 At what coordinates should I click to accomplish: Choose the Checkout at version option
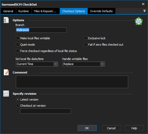(18, 106)
